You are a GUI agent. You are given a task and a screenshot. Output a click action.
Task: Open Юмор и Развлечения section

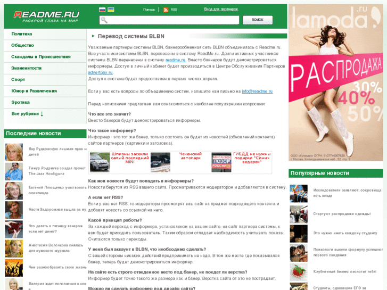tap(34, 91)
